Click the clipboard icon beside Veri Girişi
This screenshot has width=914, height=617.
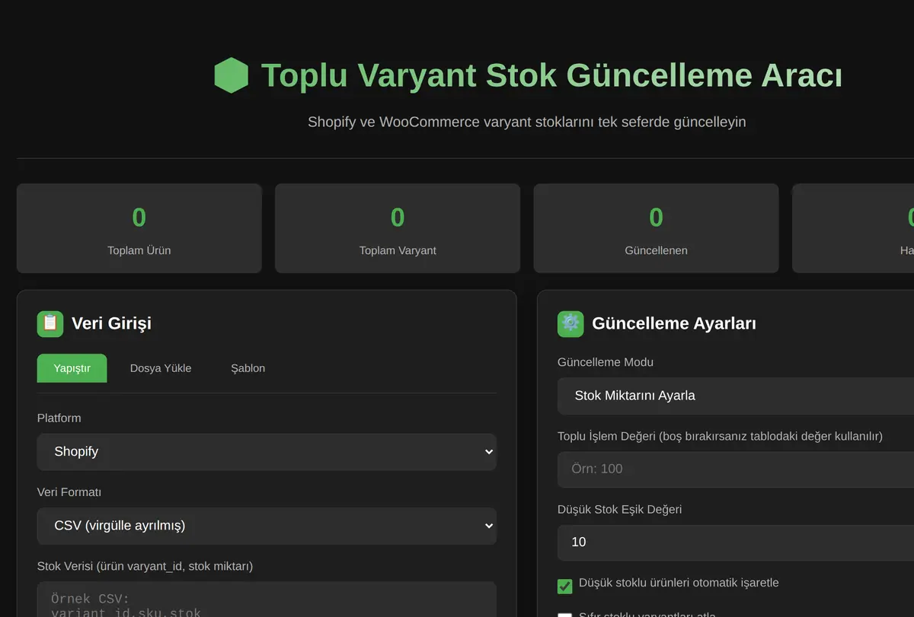50,323
